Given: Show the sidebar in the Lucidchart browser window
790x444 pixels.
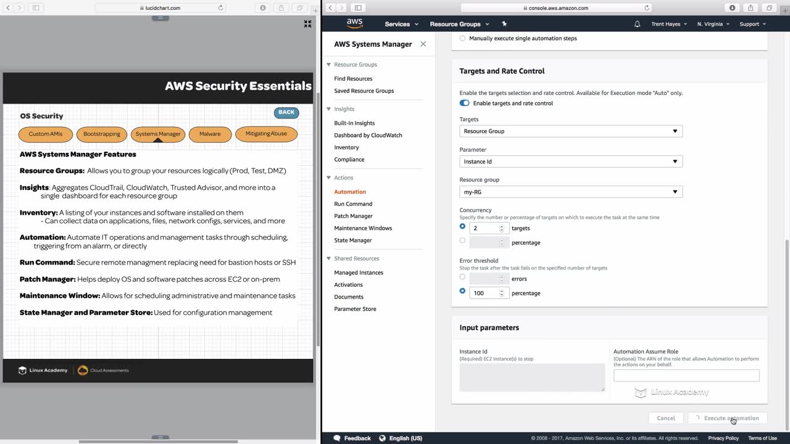Looking at the screenshot, I should (x=35, y=8).
